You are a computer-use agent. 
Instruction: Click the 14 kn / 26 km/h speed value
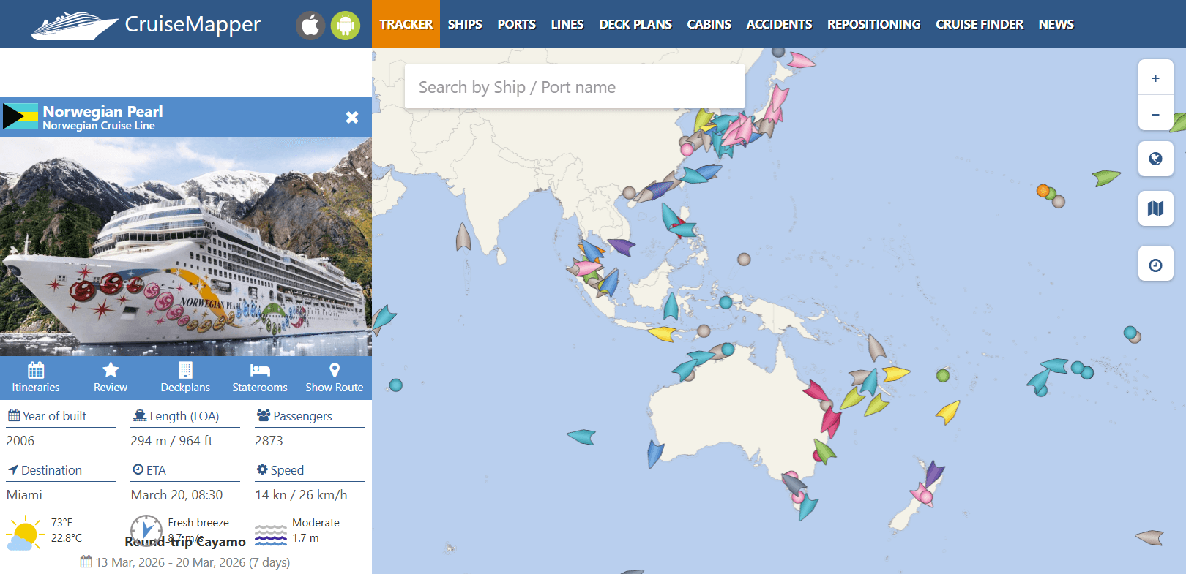click(301, 495)
